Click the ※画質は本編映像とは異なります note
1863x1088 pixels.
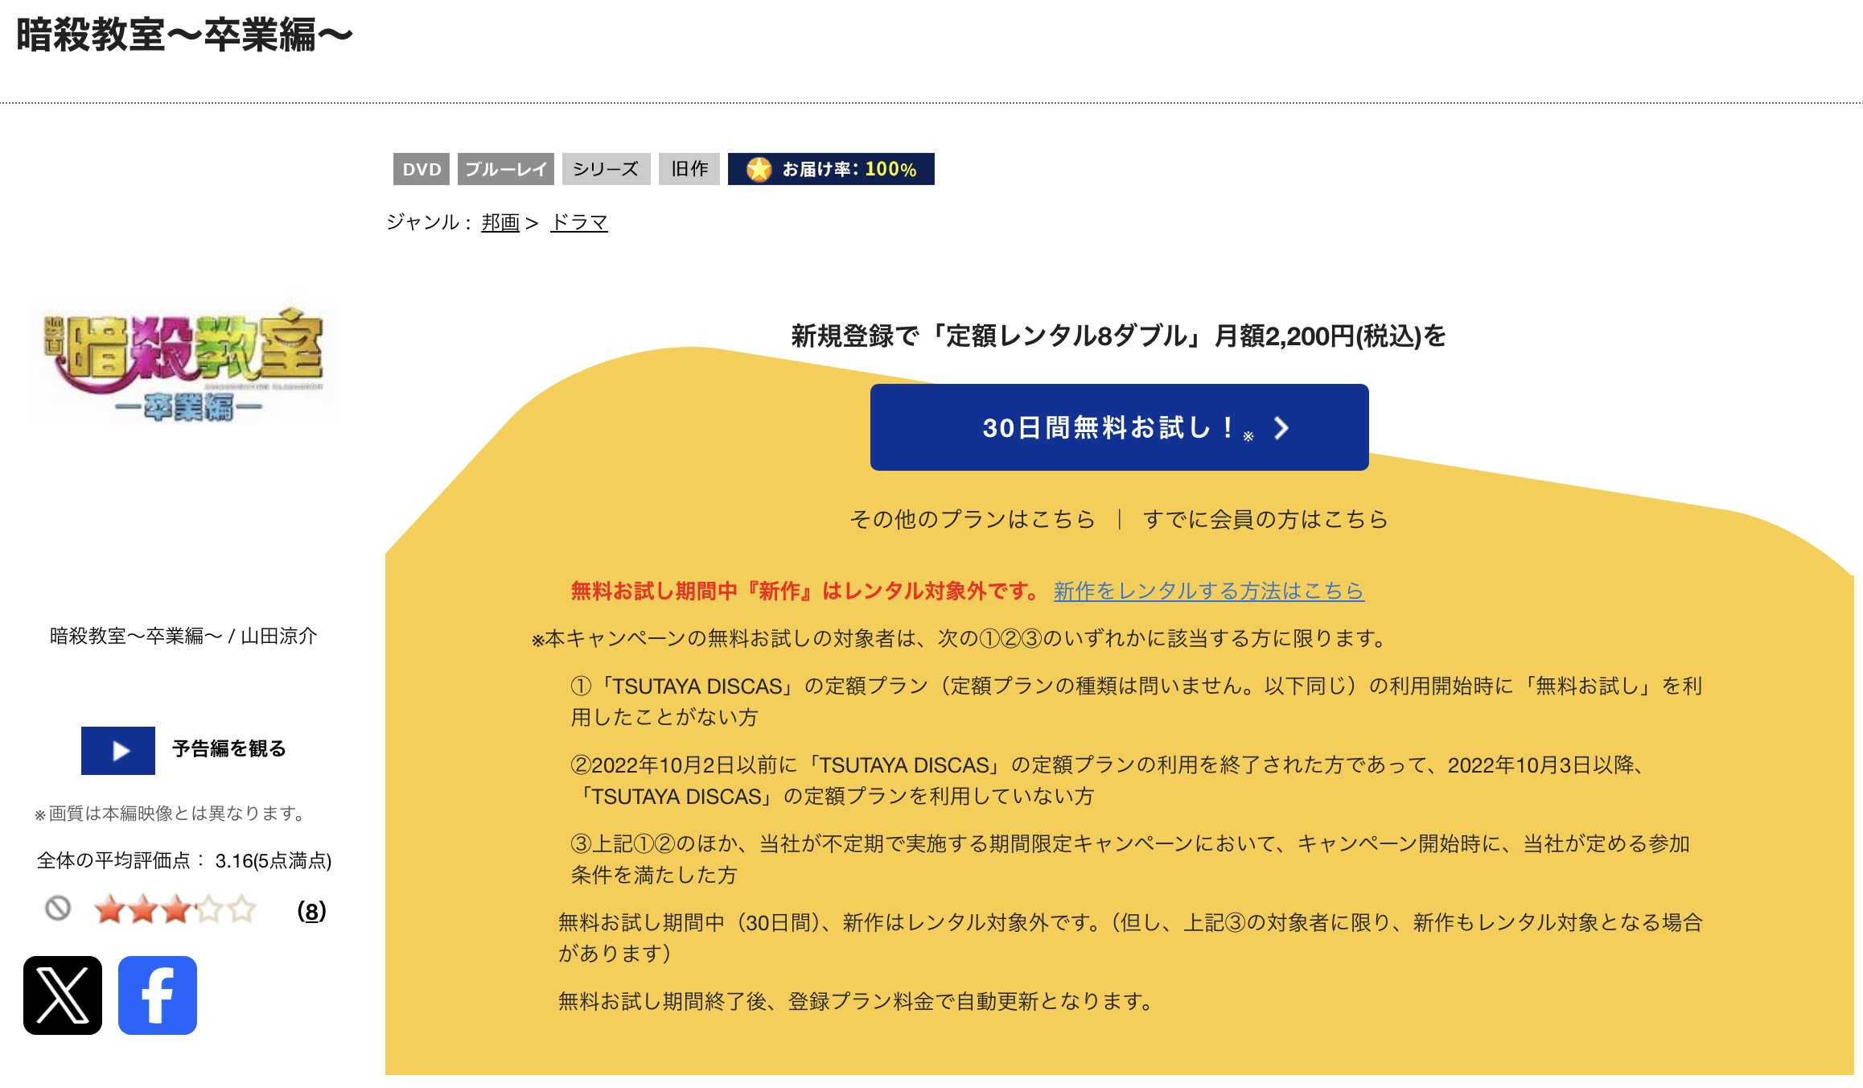tap(171, 814)
